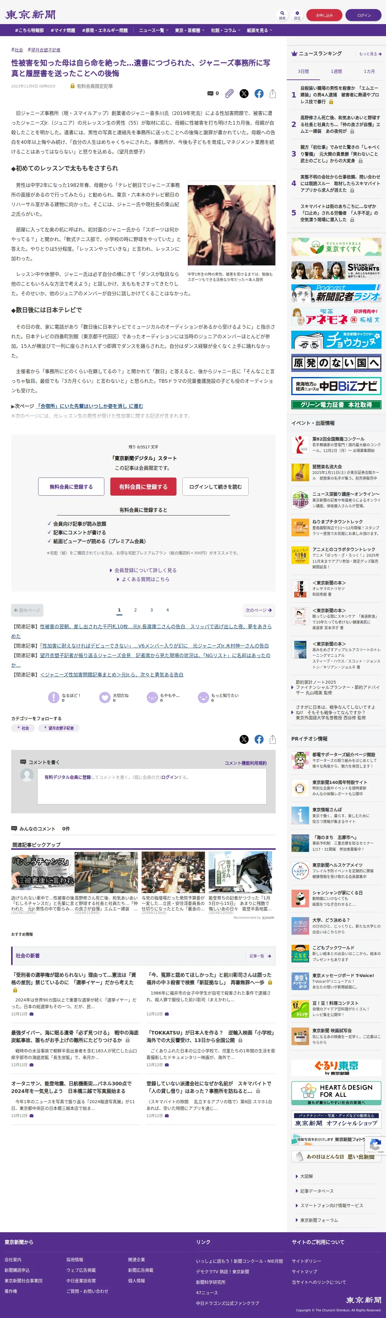Open the 検索 search icon in the header
The height and width of the screenshot is (1318, 386).
pos(282,15)
